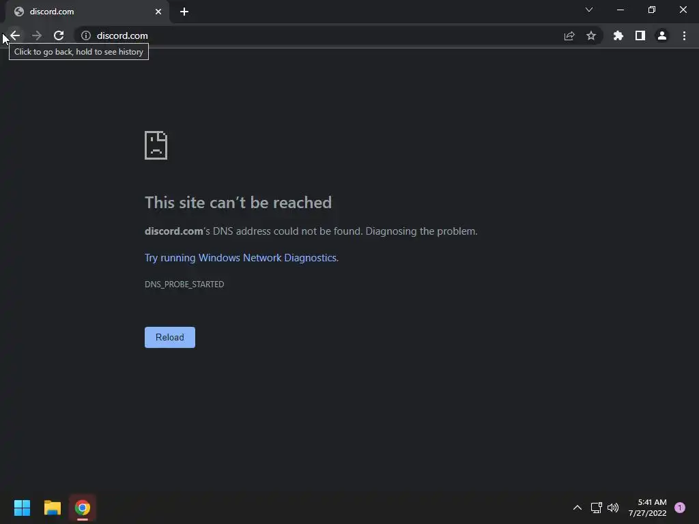
Task: Open the Chrome profile avatar icon
Action: (x=662, y=35)
